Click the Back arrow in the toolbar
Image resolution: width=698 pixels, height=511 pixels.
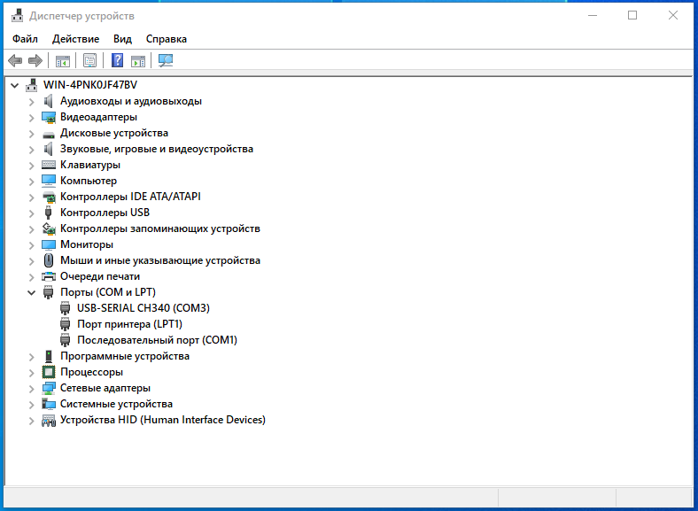point(15,60)
